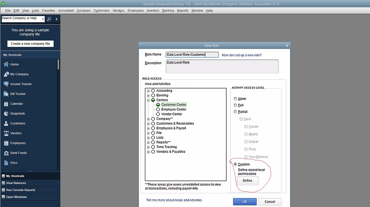Open the Home shortcut icon
370x207 pixels.
pos(6,64)
